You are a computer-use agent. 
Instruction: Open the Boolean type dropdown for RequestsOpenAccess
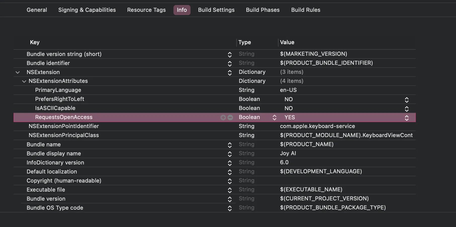[x=274, y=118]
